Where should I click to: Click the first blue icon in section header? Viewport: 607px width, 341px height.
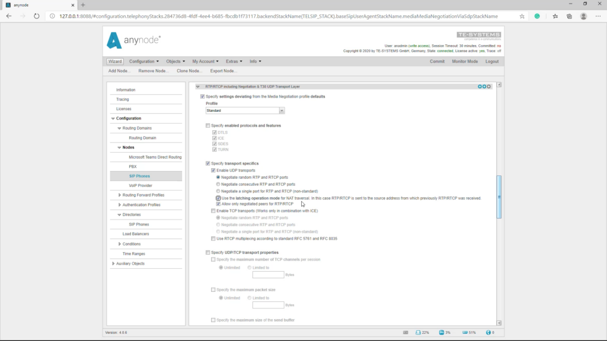click(480, 86)
